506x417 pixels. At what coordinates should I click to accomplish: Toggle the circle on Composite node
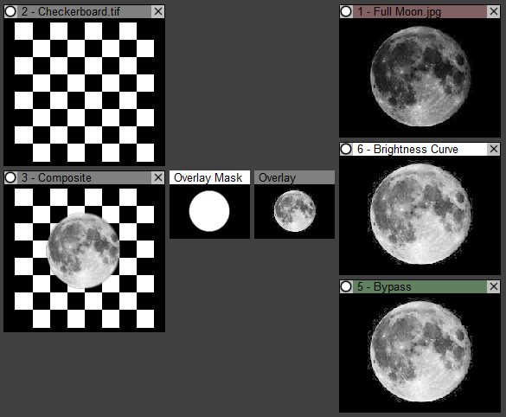point(10,177)
